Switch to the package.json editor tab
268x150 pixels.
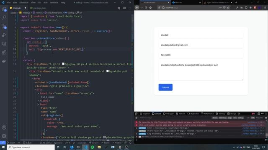pyautogui.click(x=38, y=8)
